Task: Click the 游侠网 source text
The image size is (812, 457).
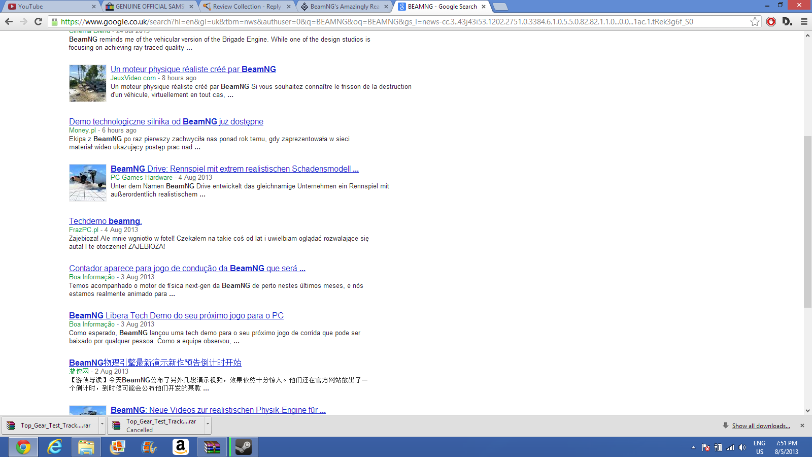Action: tap(79, 371)
